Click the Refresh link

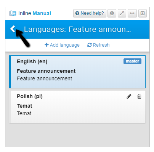click(x=98, y=45)
